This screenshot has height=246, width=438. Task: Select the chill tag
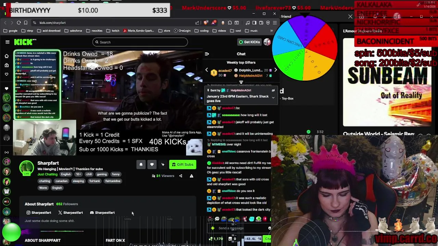pos(89,174)
